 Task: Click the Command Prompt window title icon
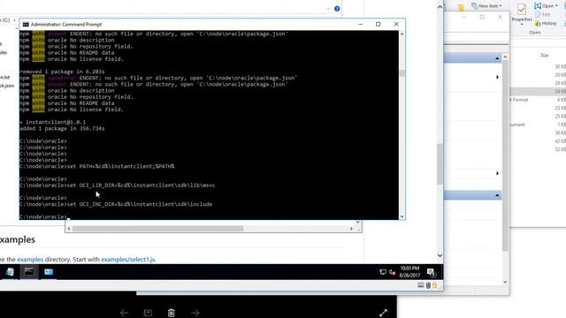coord(26,24)
